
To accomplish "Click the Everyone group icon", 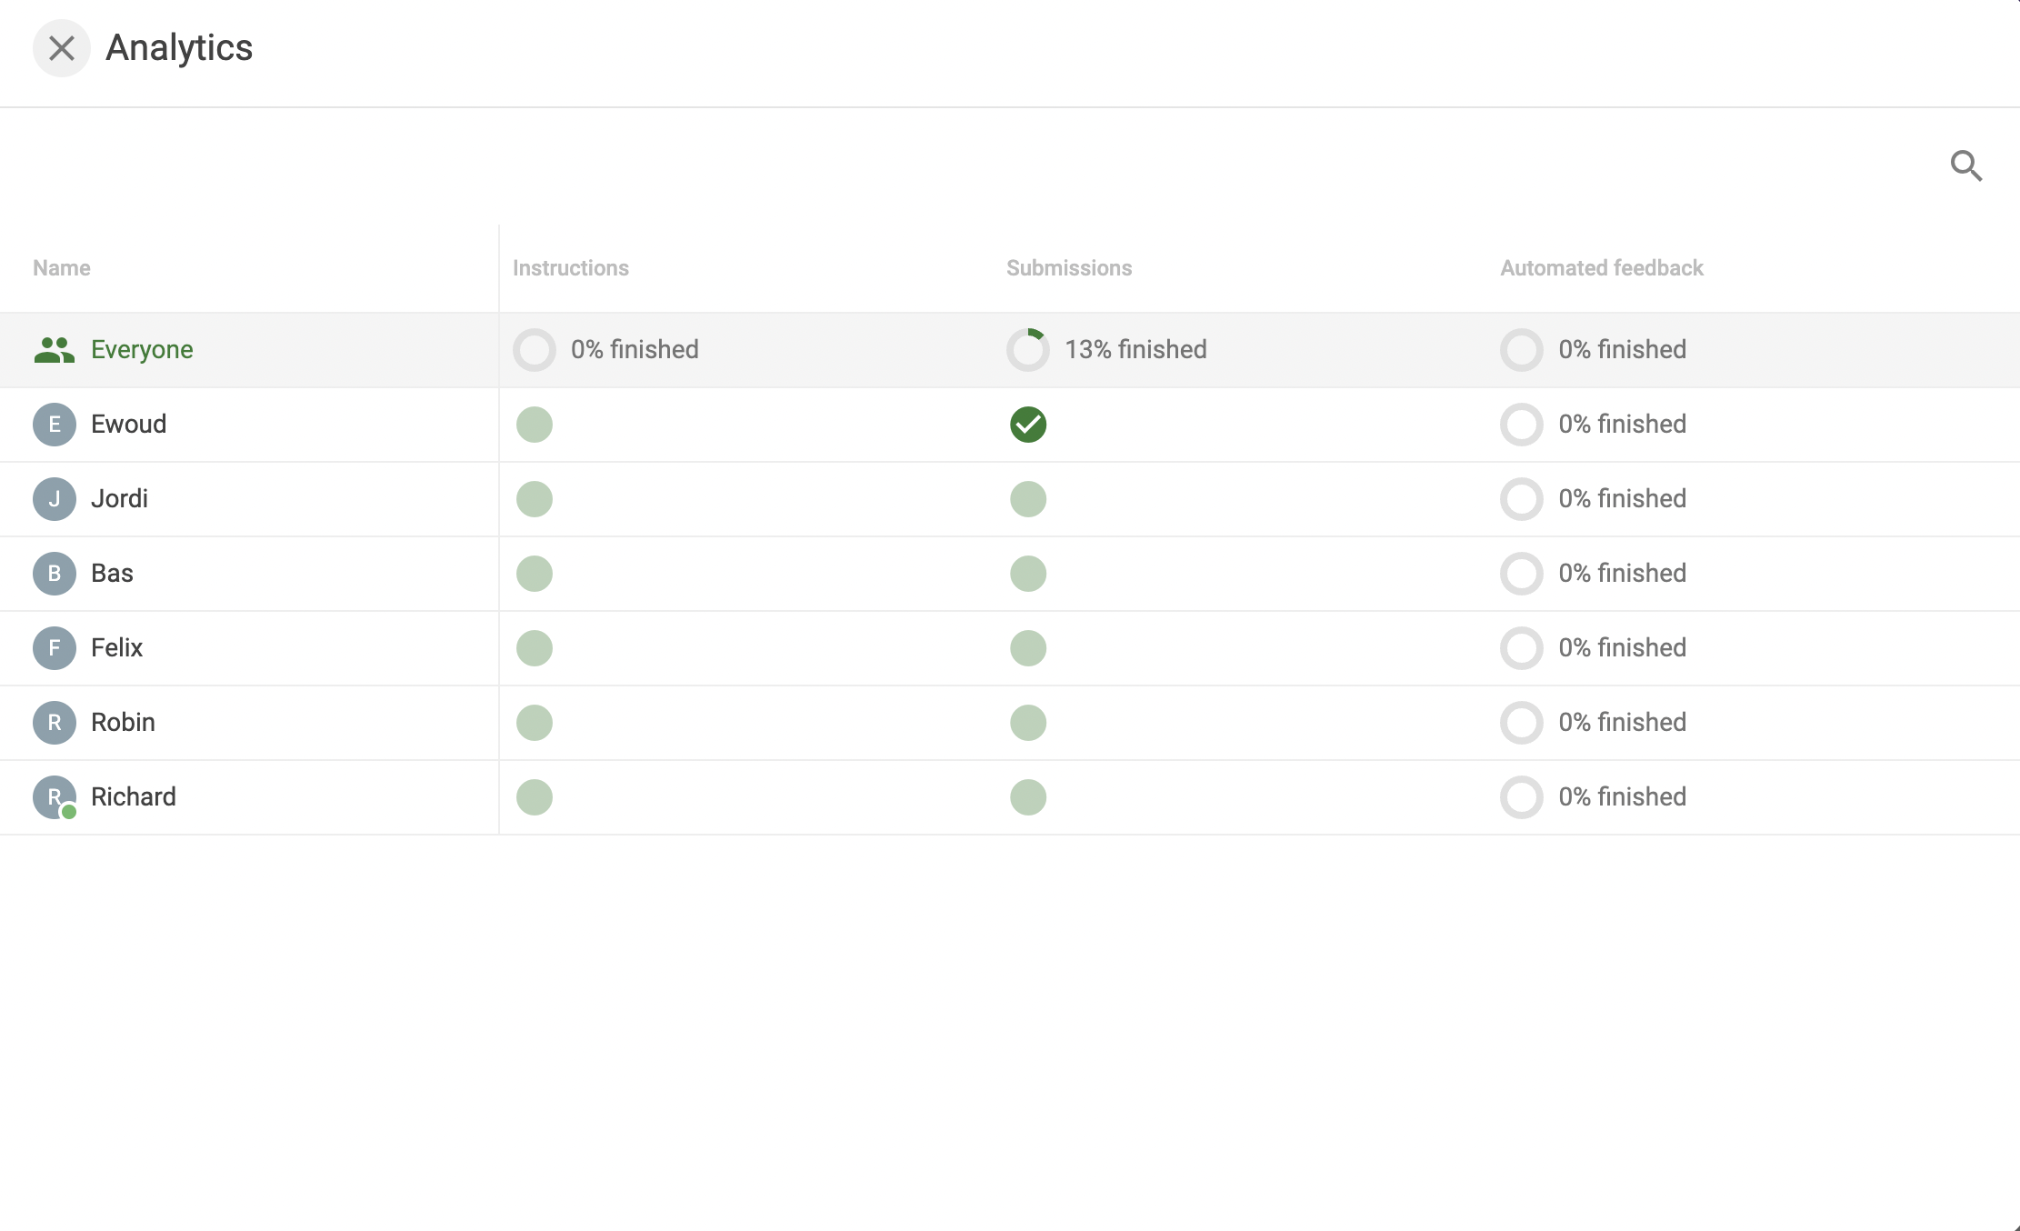I will click(x=54, y=350).
